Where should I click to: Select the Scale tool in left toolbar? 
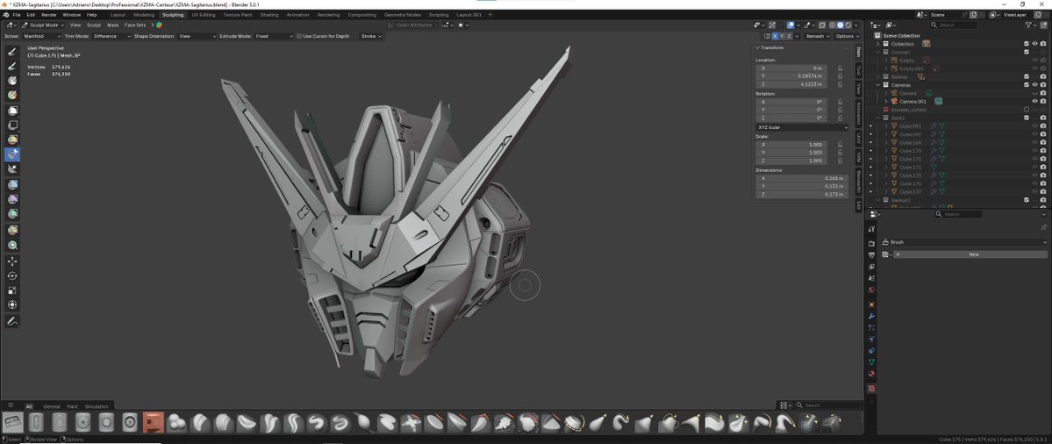click(x=12, y=290)
